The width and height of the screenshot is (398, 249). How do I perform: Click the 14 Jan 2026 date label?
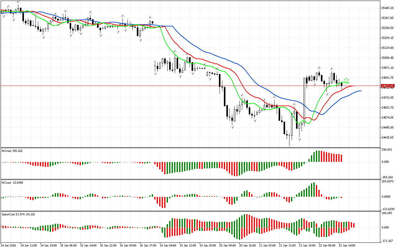[x=9, y=245]
